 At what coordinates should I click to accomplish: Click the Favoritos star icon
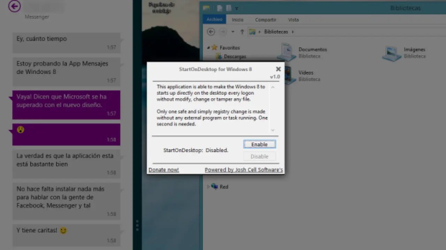coord(215,48)
